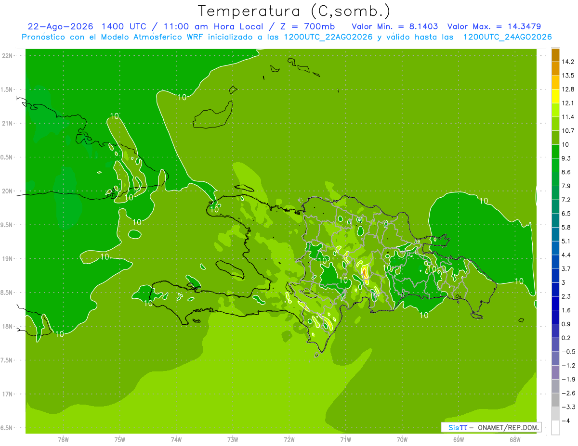Click the "18N" latitude axis label
This screenshot has width=578, height=446.
point(8,326)
